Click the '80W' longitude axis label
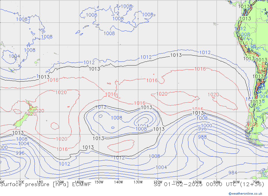Viewport: 268px width, 196px height. click(236, 182)
